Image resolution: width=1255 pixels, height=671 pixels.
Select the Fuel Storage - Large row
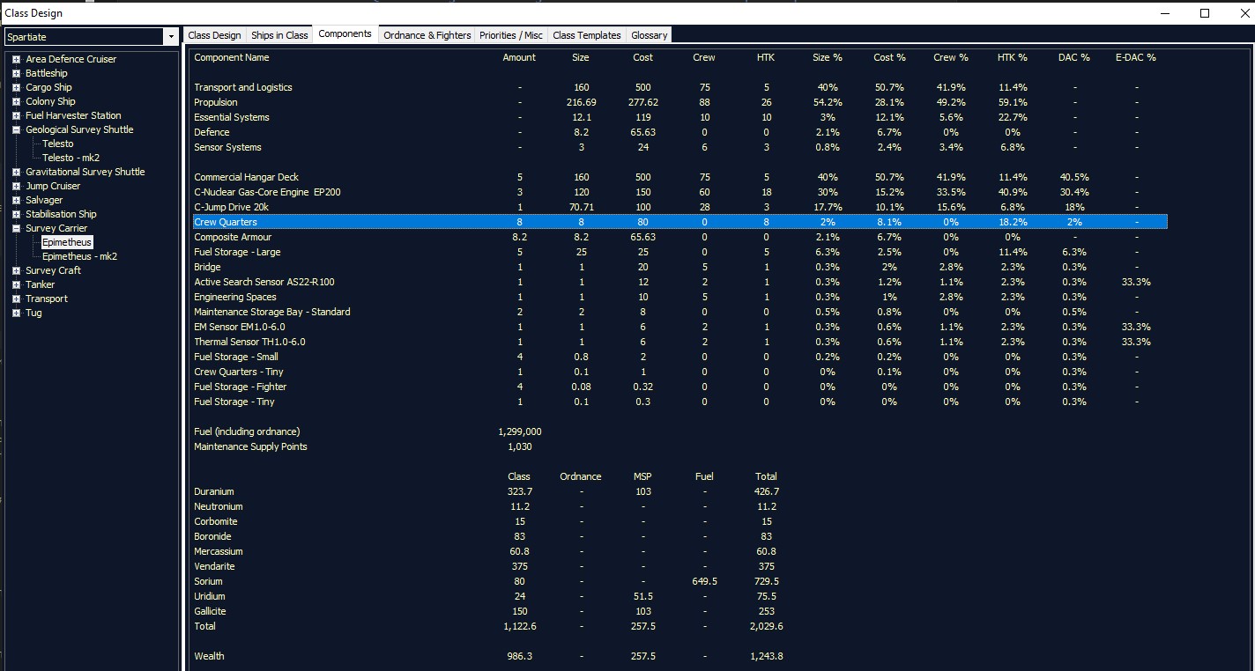tap(680, 252)
